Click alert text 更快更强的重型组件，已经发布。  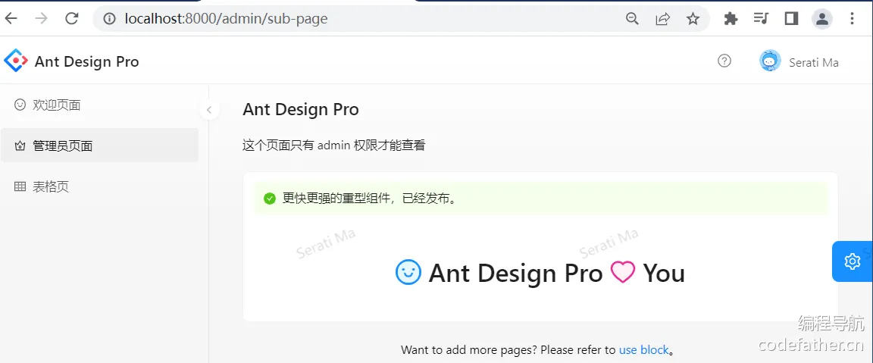click(x=371, y=199)
